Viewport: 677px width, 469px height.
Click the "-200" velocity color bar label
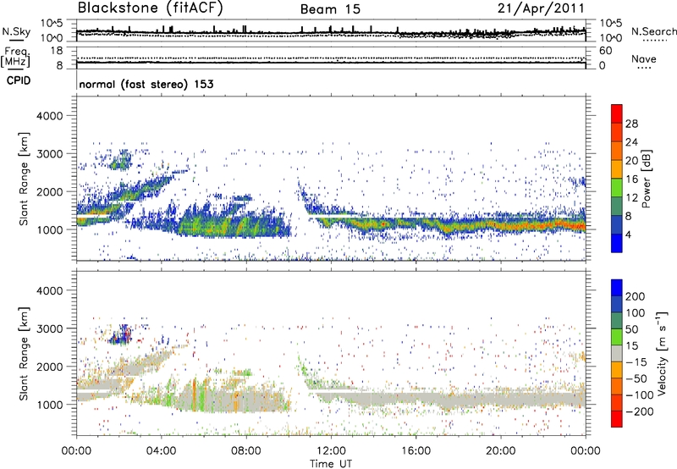(x=639, y=411)
